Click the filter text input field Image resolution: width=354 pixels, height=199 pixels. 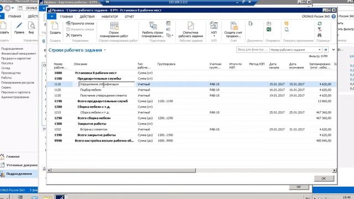[253, 49]
